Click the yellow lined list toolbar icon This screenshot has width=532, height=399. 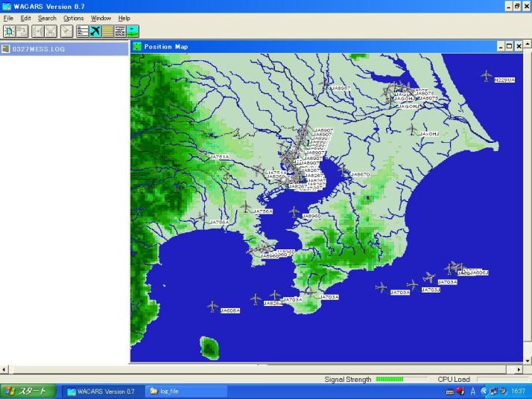pyautogui.click(x=108, y=31)
